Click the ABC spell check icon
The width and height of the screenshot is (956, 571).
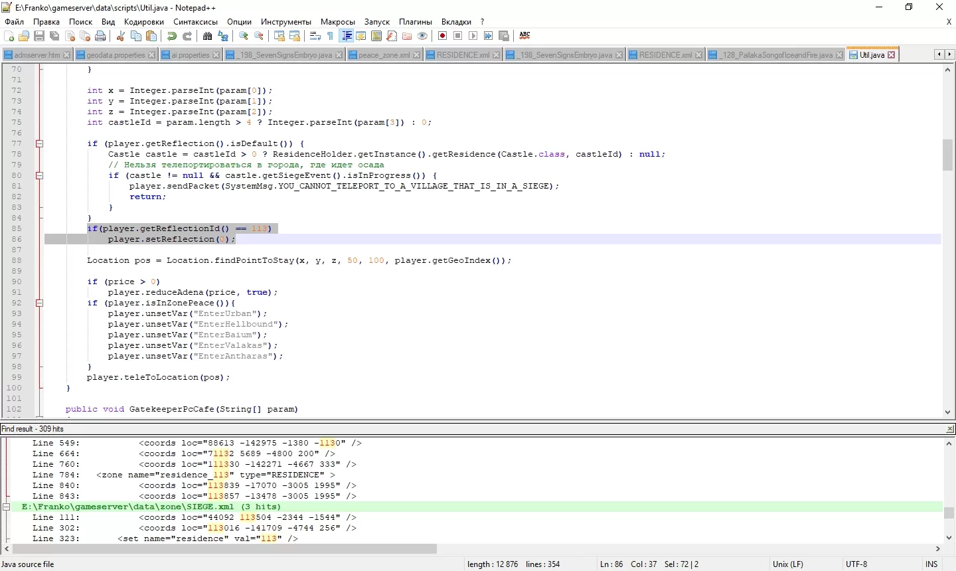pos(524,36)
